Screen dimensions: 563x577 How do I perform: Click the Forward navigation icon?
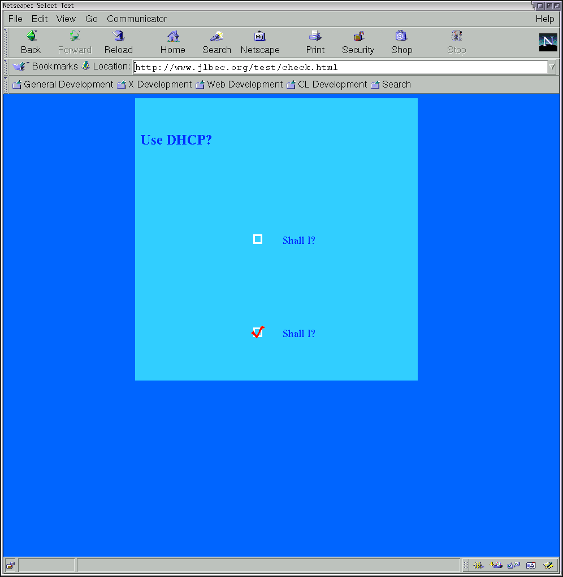coord(75,42)
